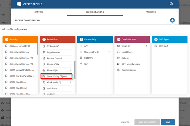Click the Connectivity wifi header icon
The image size is (190, 126).
pyautogui.click(x=81, y=39)
